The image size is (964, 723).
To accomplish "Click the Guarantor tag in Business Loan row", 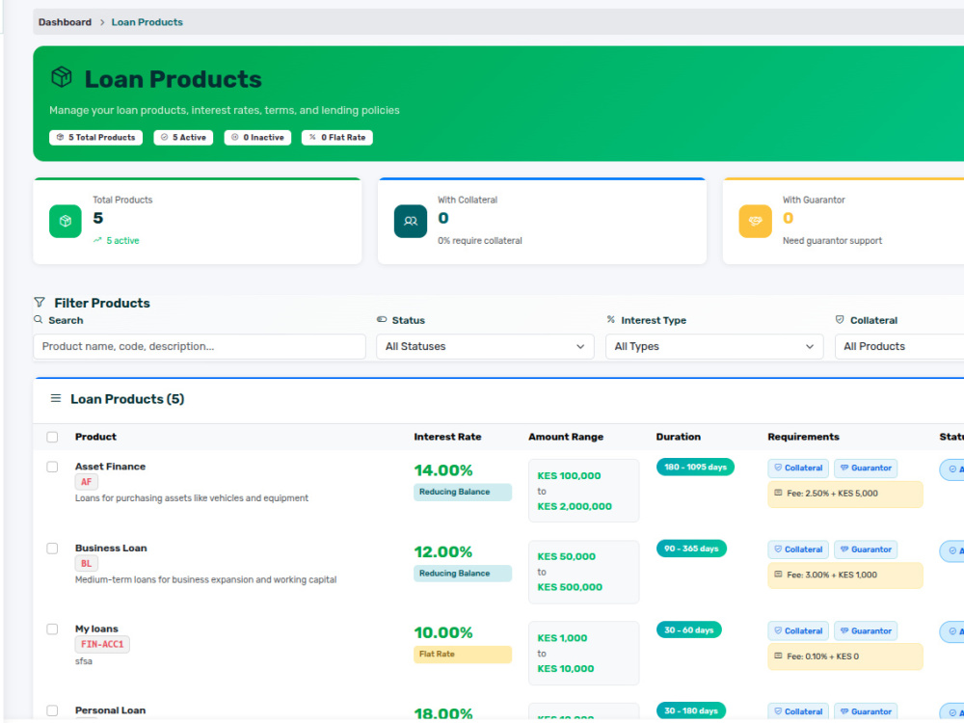I will tap(866, 549).
